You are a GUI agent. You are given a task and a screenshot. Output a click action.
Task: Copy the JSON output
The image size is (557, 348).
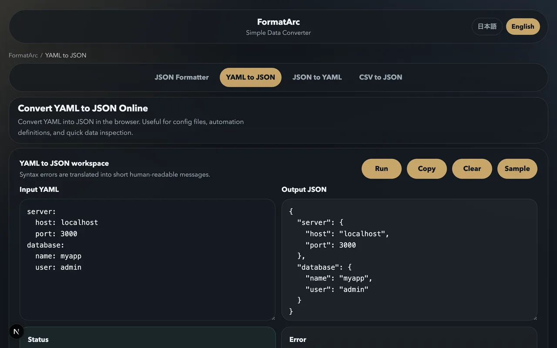pos(426,169)
